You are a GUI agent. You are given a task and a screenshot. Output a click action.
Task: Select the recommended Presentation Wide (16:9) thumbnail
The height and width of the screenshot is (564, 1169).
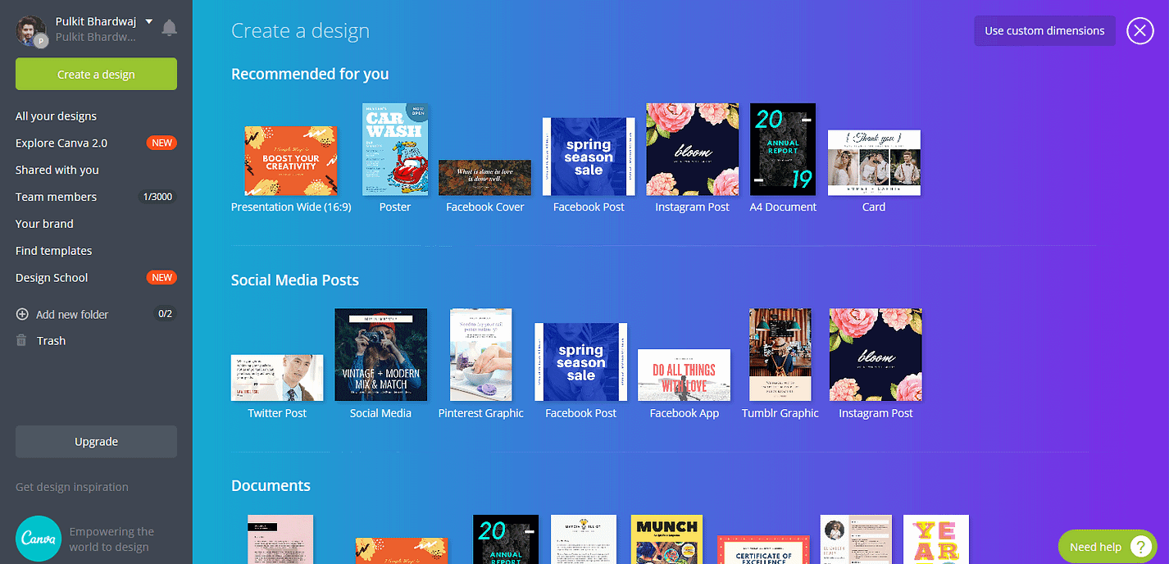(291, 161)
